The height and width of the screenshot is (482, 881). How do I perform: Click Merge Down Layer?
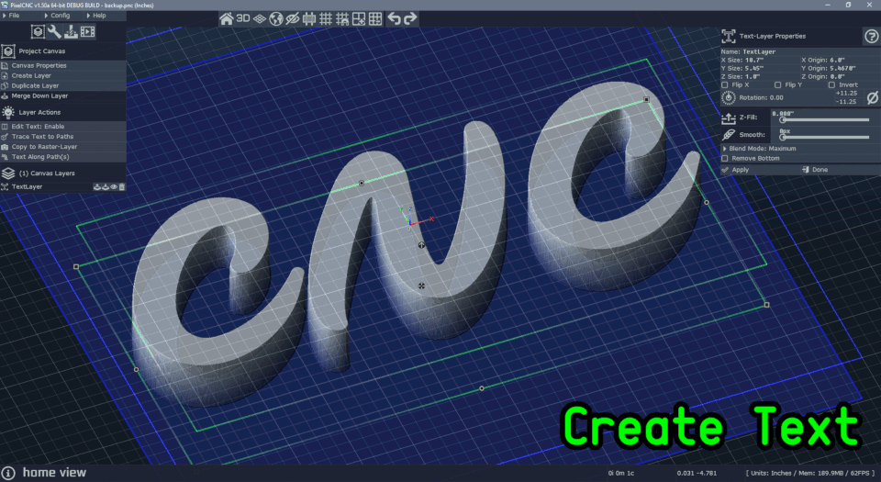coord(63,96)
